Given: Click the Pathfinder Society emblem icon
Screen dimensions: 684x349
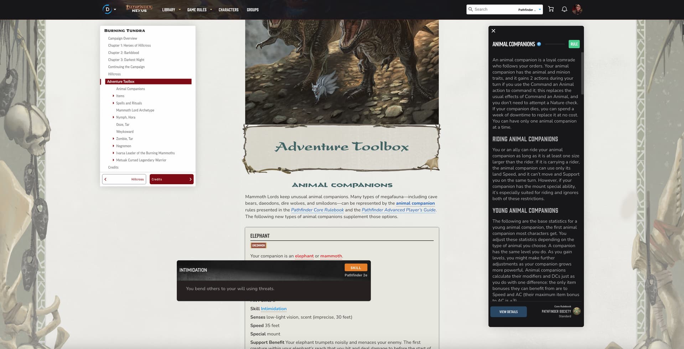Looking at the screenshot, I should pyautogui.click(x=576, y=311).
